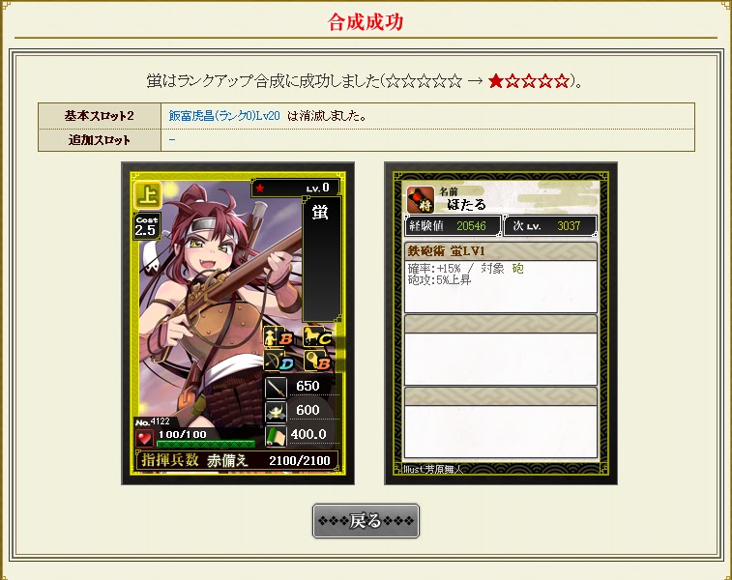732x580 pixels.
Task: Click the cavalry aptitude C horse icon
Action: [317, 336]
